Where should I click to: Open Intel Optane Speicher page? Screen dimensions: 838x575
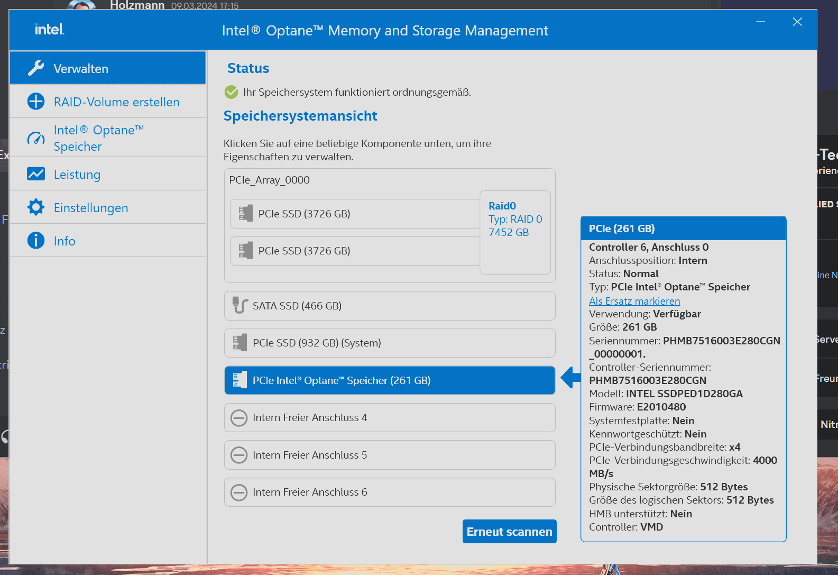click(x=108, y=138)
